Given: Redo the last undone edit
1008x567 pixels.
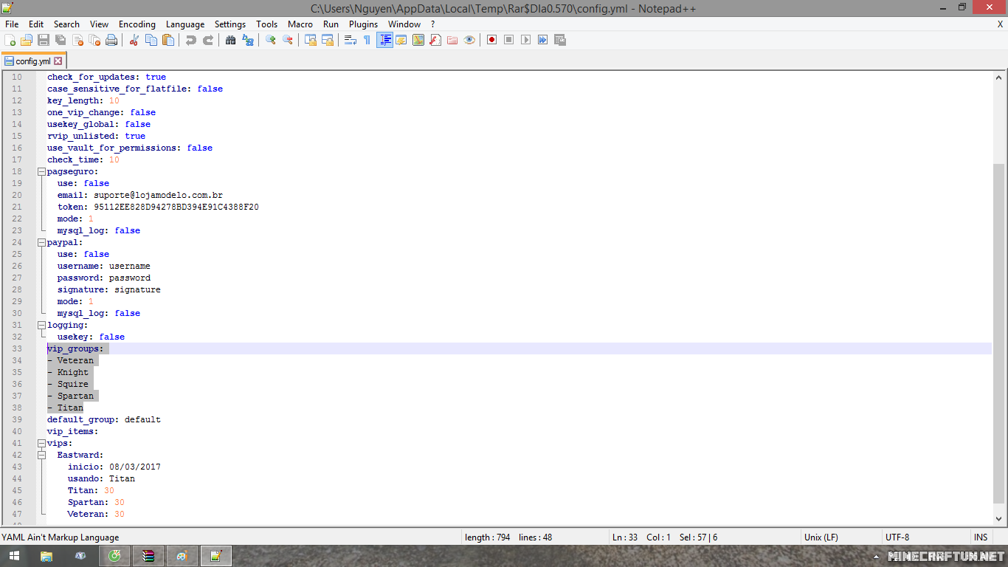Looking at the screenshot, I should point(208,40).
